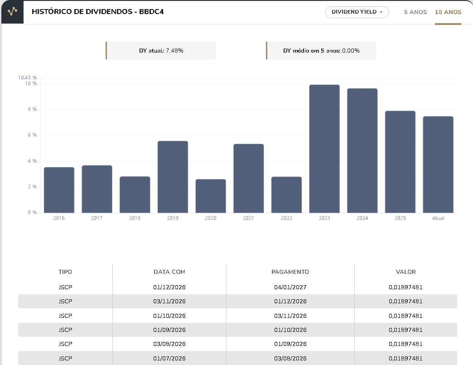The width and height of the screenshot is (473, 365).
Task: Click the DATA COM column header
Action: (x=169, y=272)
